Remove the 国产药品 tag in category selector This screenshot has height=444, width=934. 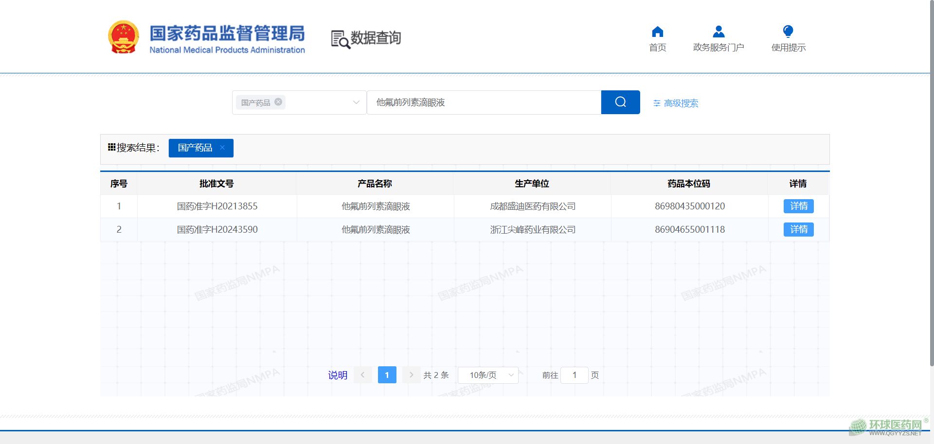point(278,102)
